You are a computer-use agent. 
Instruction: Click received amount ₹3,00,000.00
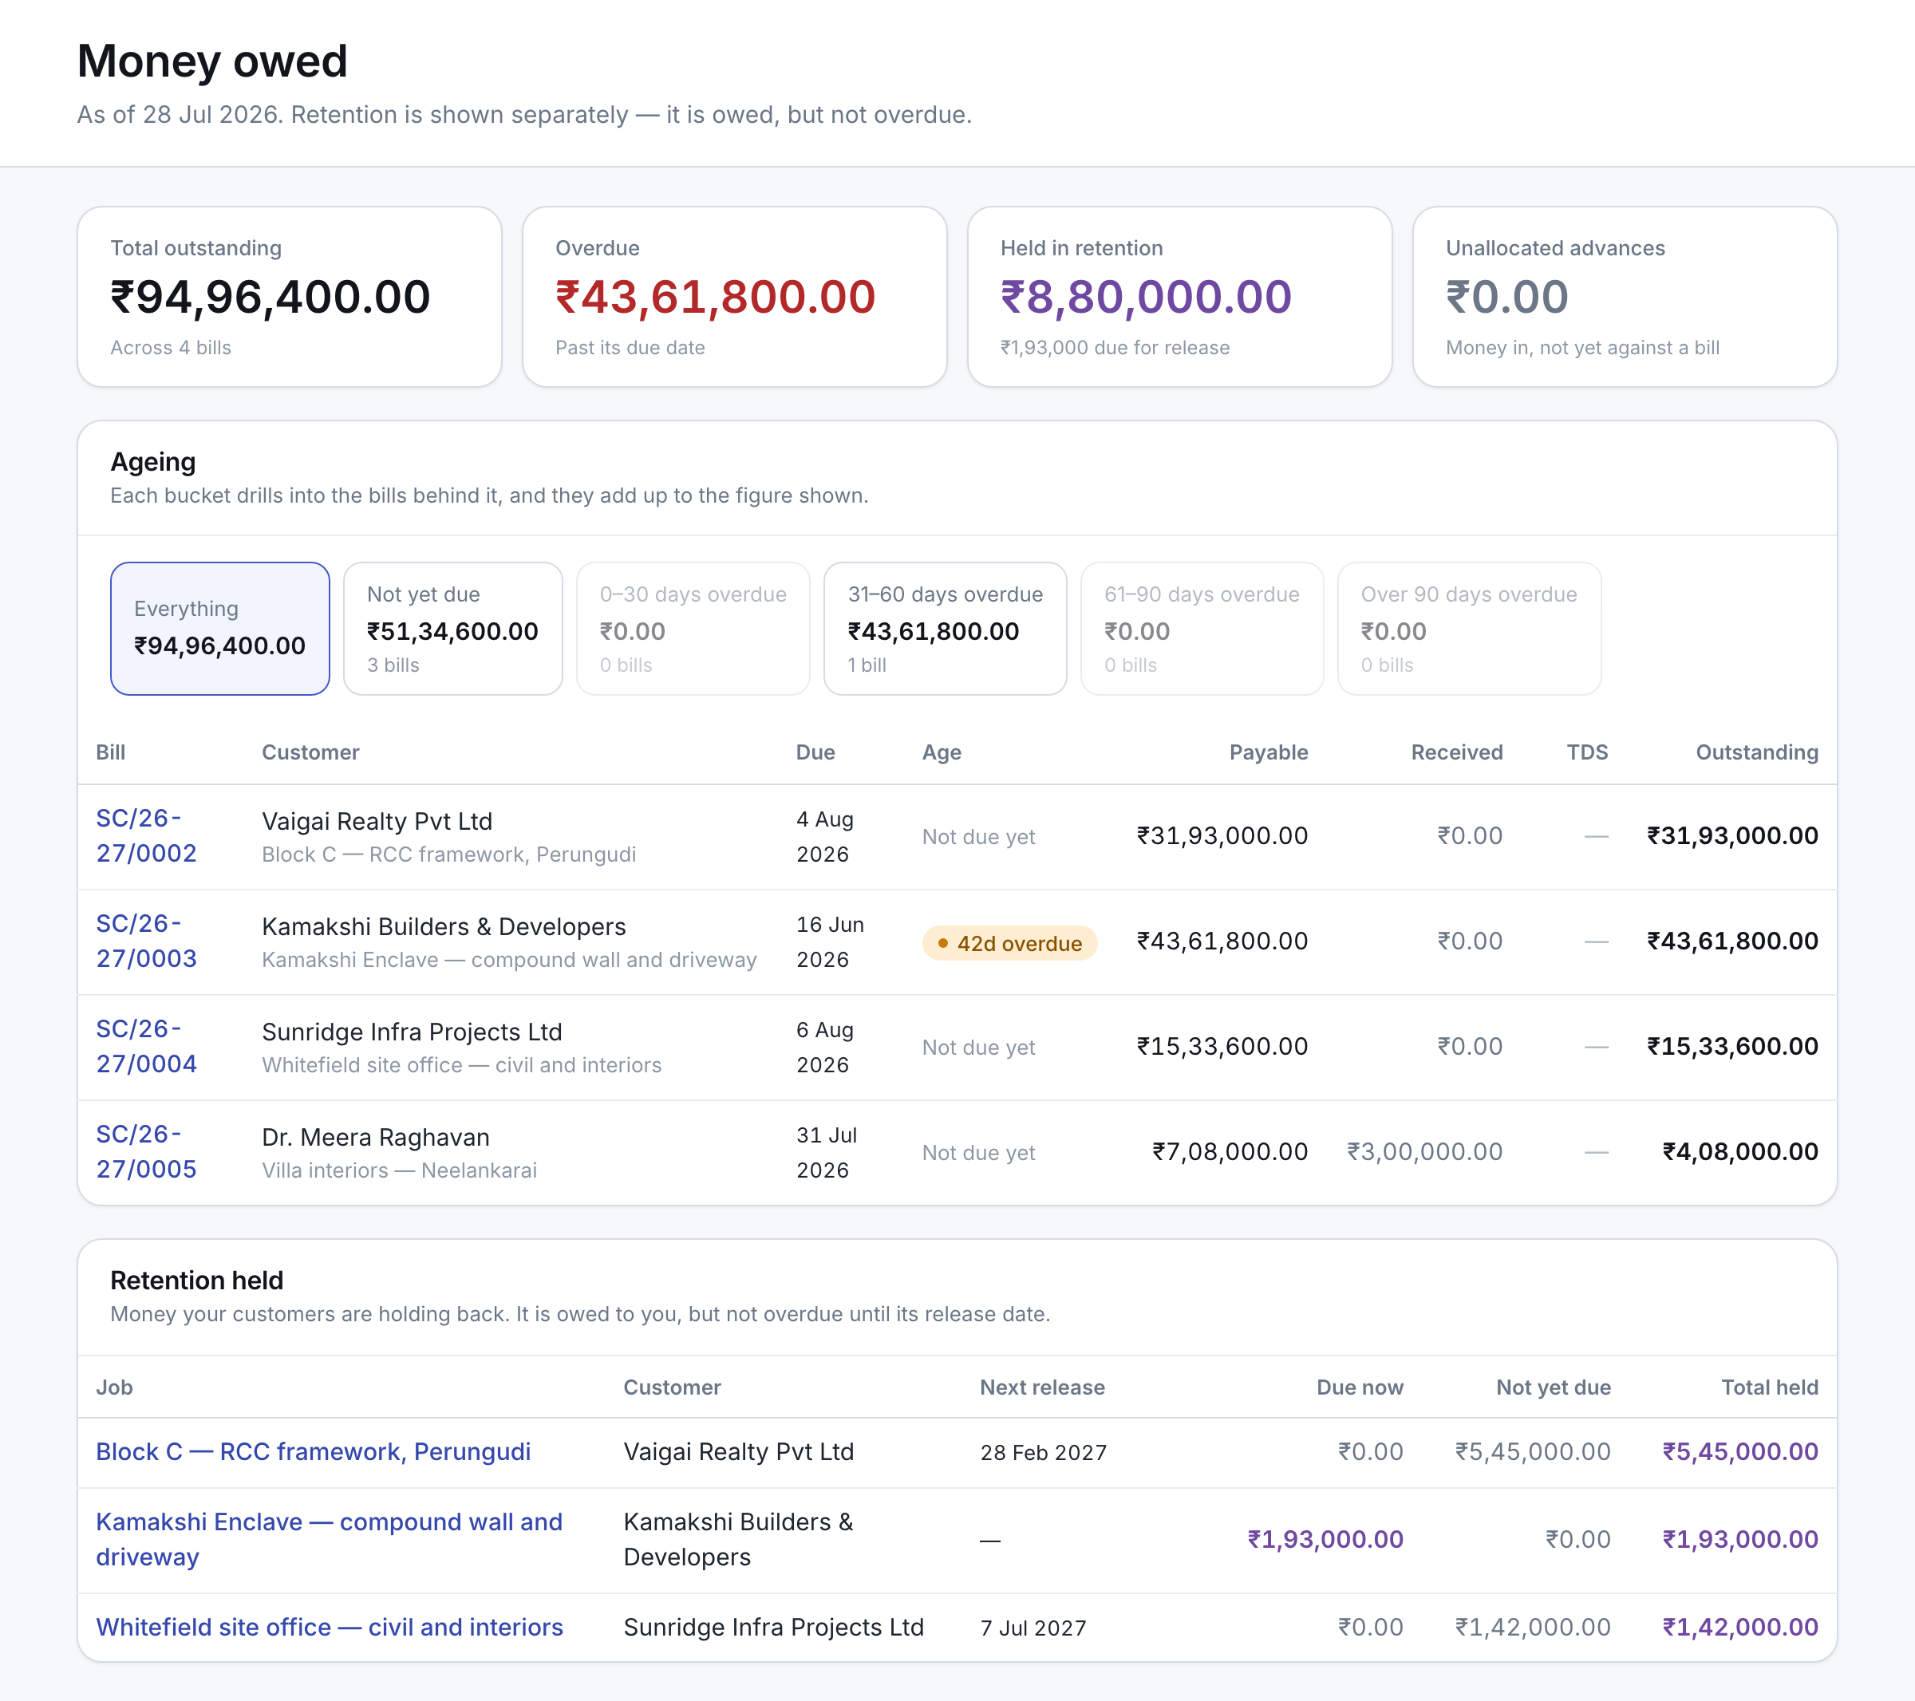click(1424, 1151)
